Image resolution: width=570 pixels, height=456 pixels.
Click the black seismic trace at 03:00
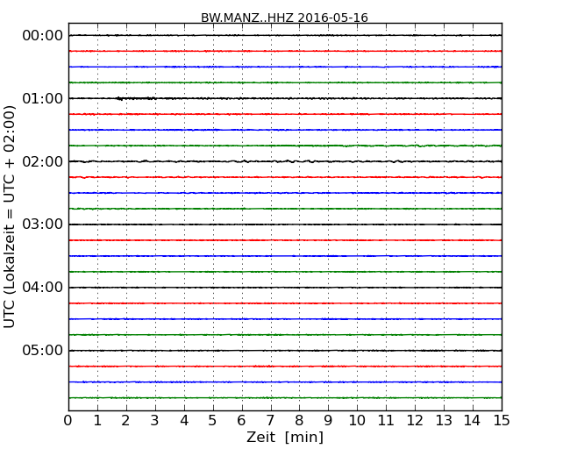285,224
